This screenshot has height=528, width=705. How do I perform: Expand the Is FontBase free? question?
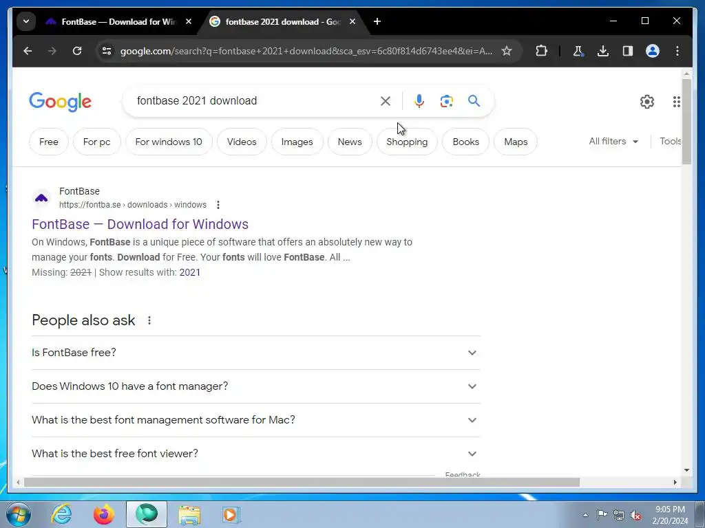(x=256, y=353)
